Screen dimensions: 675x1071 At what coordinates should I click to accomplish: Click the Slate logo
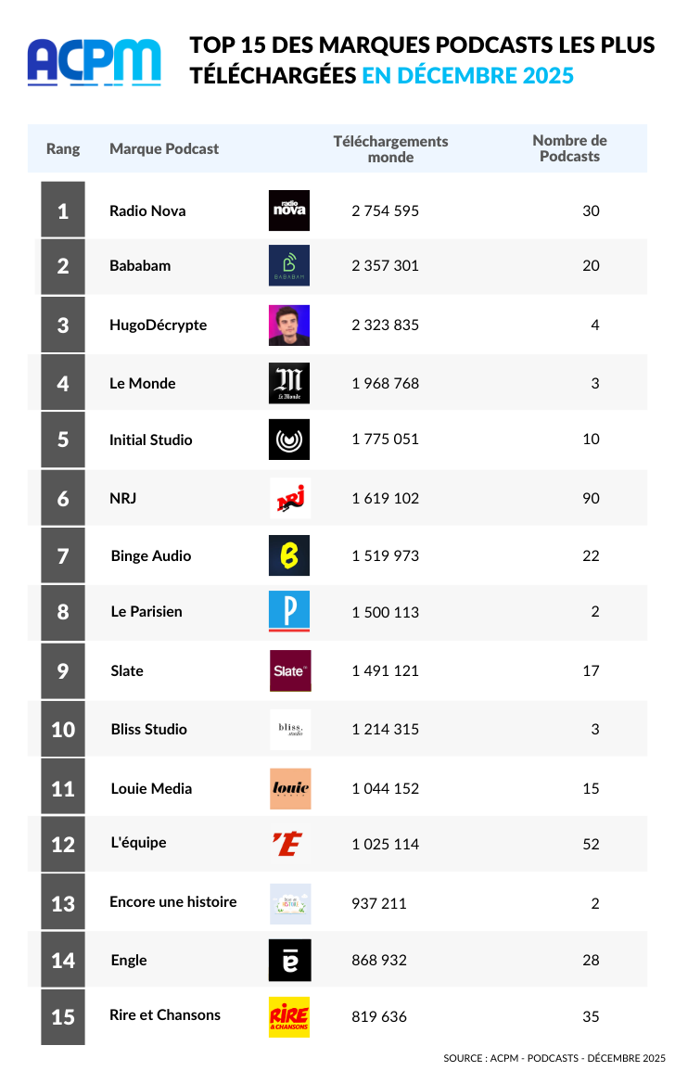(x=290, y=670)
